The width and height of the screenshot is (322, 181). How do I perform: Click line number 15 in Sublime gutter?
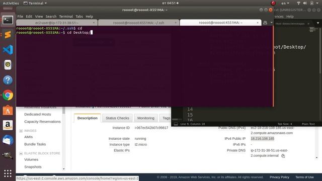click(190, 115)
